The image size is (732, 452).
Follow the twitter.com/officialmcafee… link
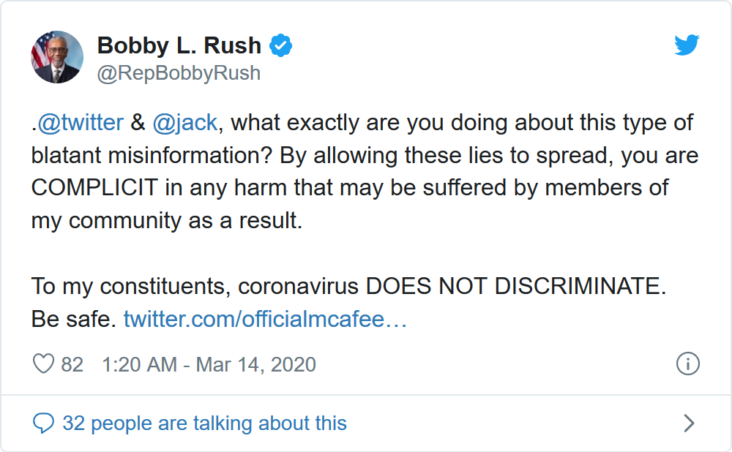[265, 320]
